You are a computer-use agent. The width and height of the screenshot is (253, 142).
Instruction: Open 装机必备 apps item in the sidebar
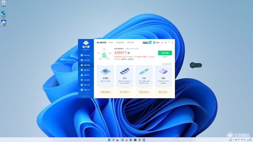click(x=86, y=90)
